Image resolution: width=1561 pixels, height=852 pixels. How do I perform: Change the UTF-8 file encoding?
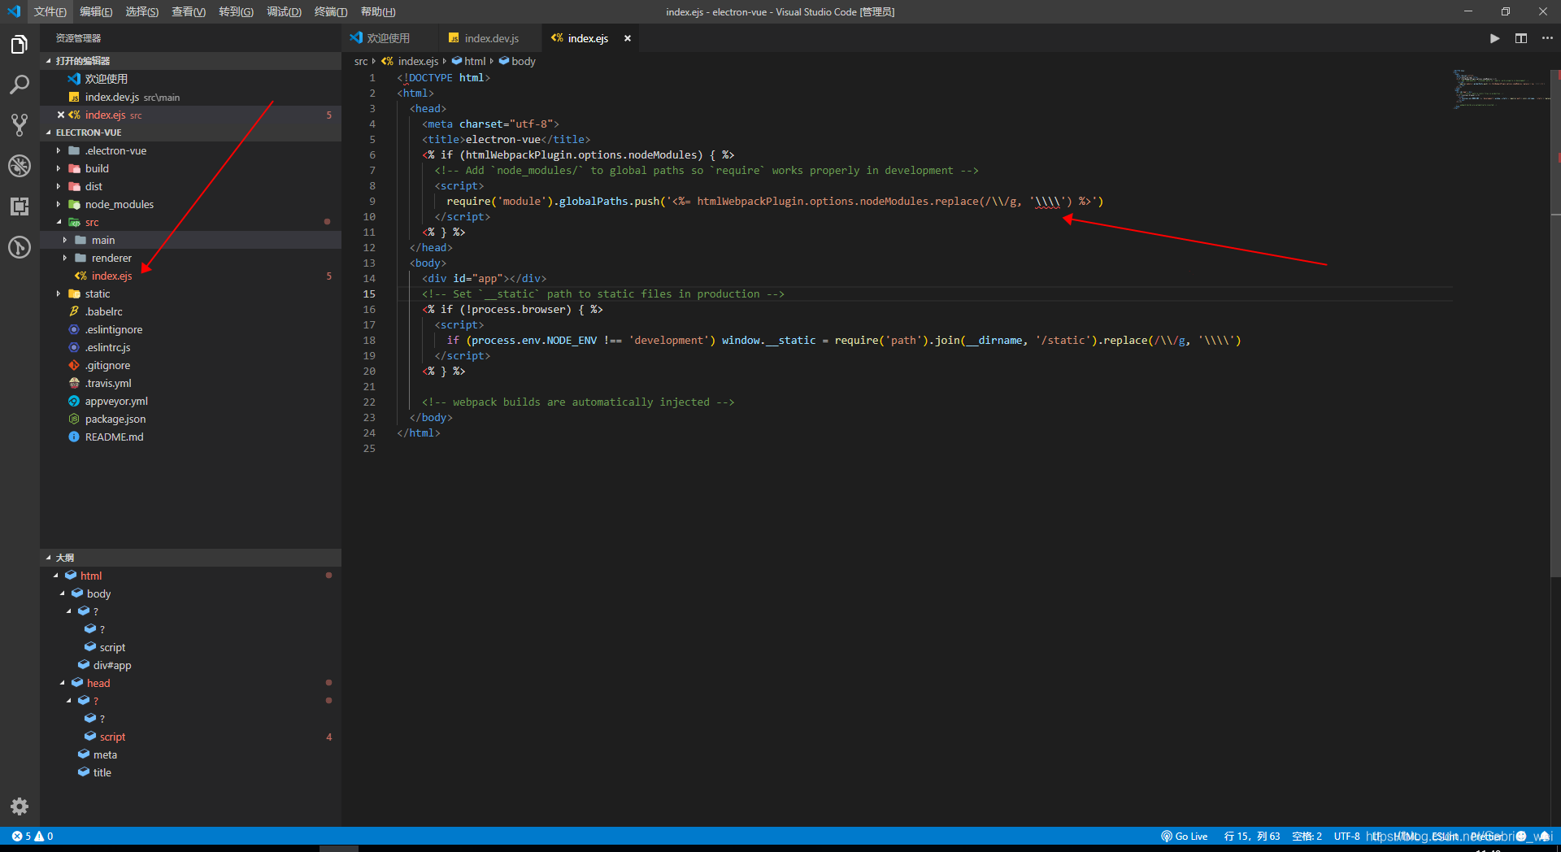1346,836
